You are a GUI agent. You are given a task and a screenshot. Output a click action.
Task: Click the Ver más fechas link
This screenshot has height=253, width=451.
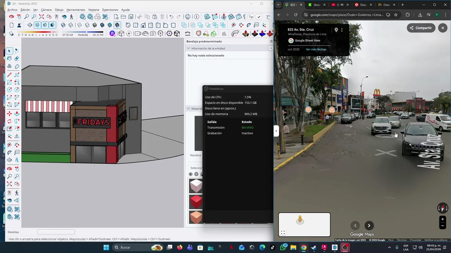point(316,50)
